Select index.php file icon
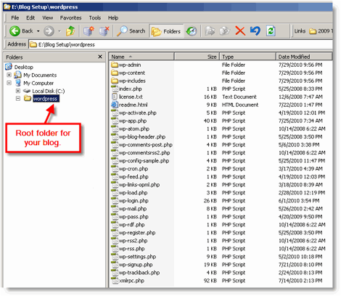 click(x=115, y=89)
